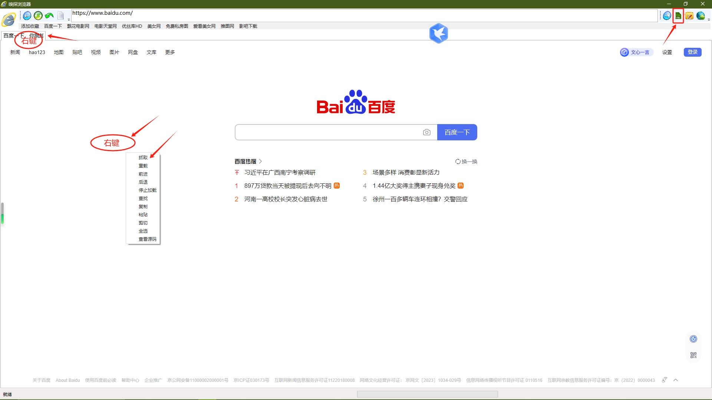The height and width of the screenshot is (400, 712).
Task: Click the green HTML source file icon
Action: (678, 16)
